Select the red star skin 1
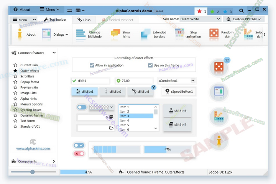The image size is (276, 184). [199, 11]
